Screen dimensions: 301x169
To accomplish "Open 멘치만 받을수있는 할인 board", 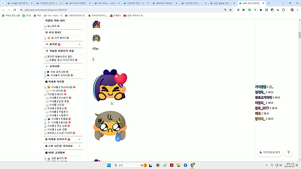I will coord(60,57).
